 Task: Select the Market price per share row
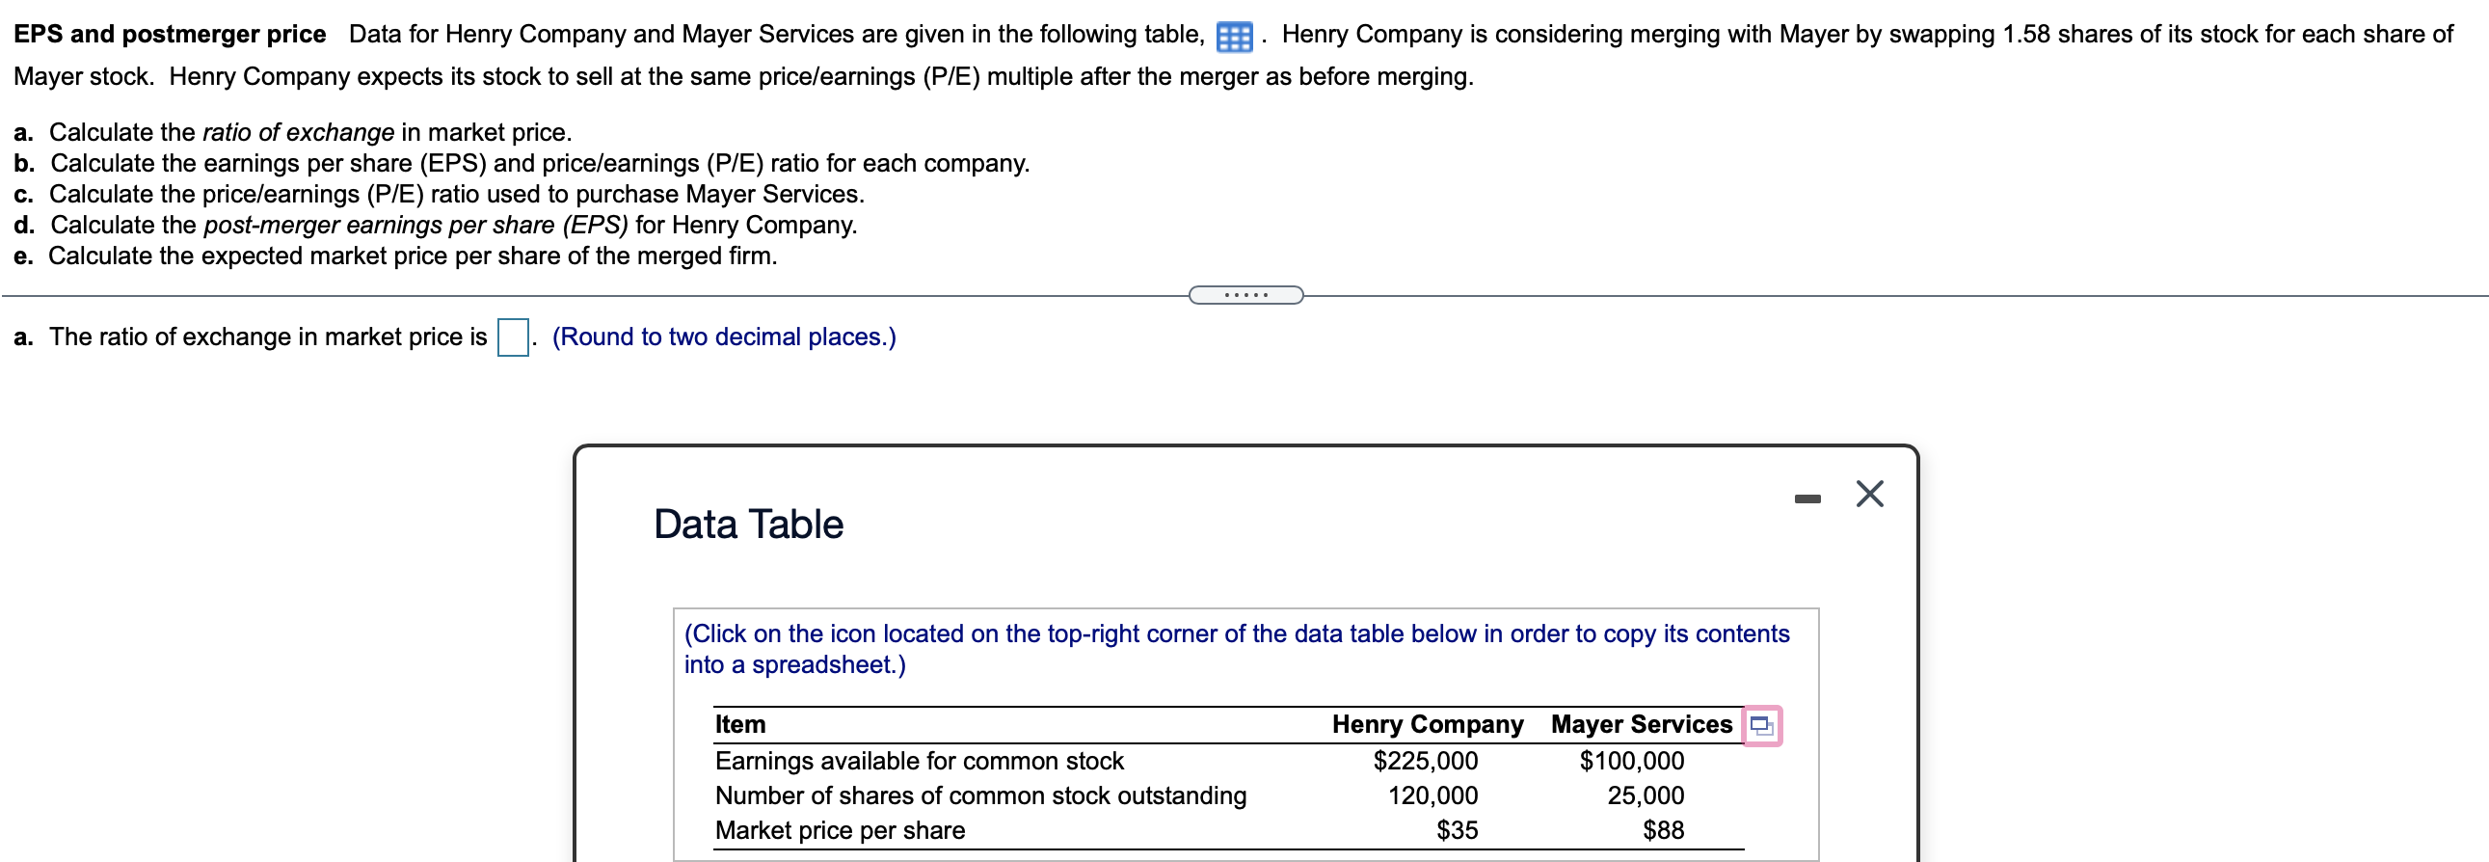click(840, 829)
